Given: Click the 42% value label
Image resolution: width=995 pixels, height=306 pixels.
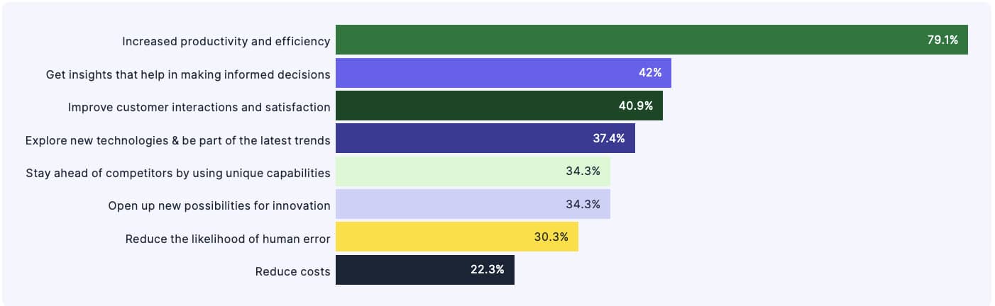Looking at the screenshot, I should tap(649, 73).
